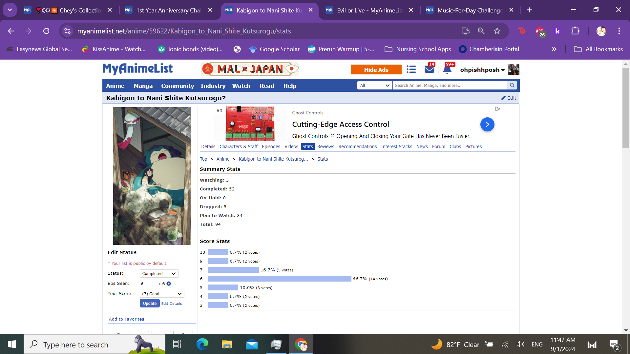Open the Community menu
630x354 pixels.
[178, 86]
